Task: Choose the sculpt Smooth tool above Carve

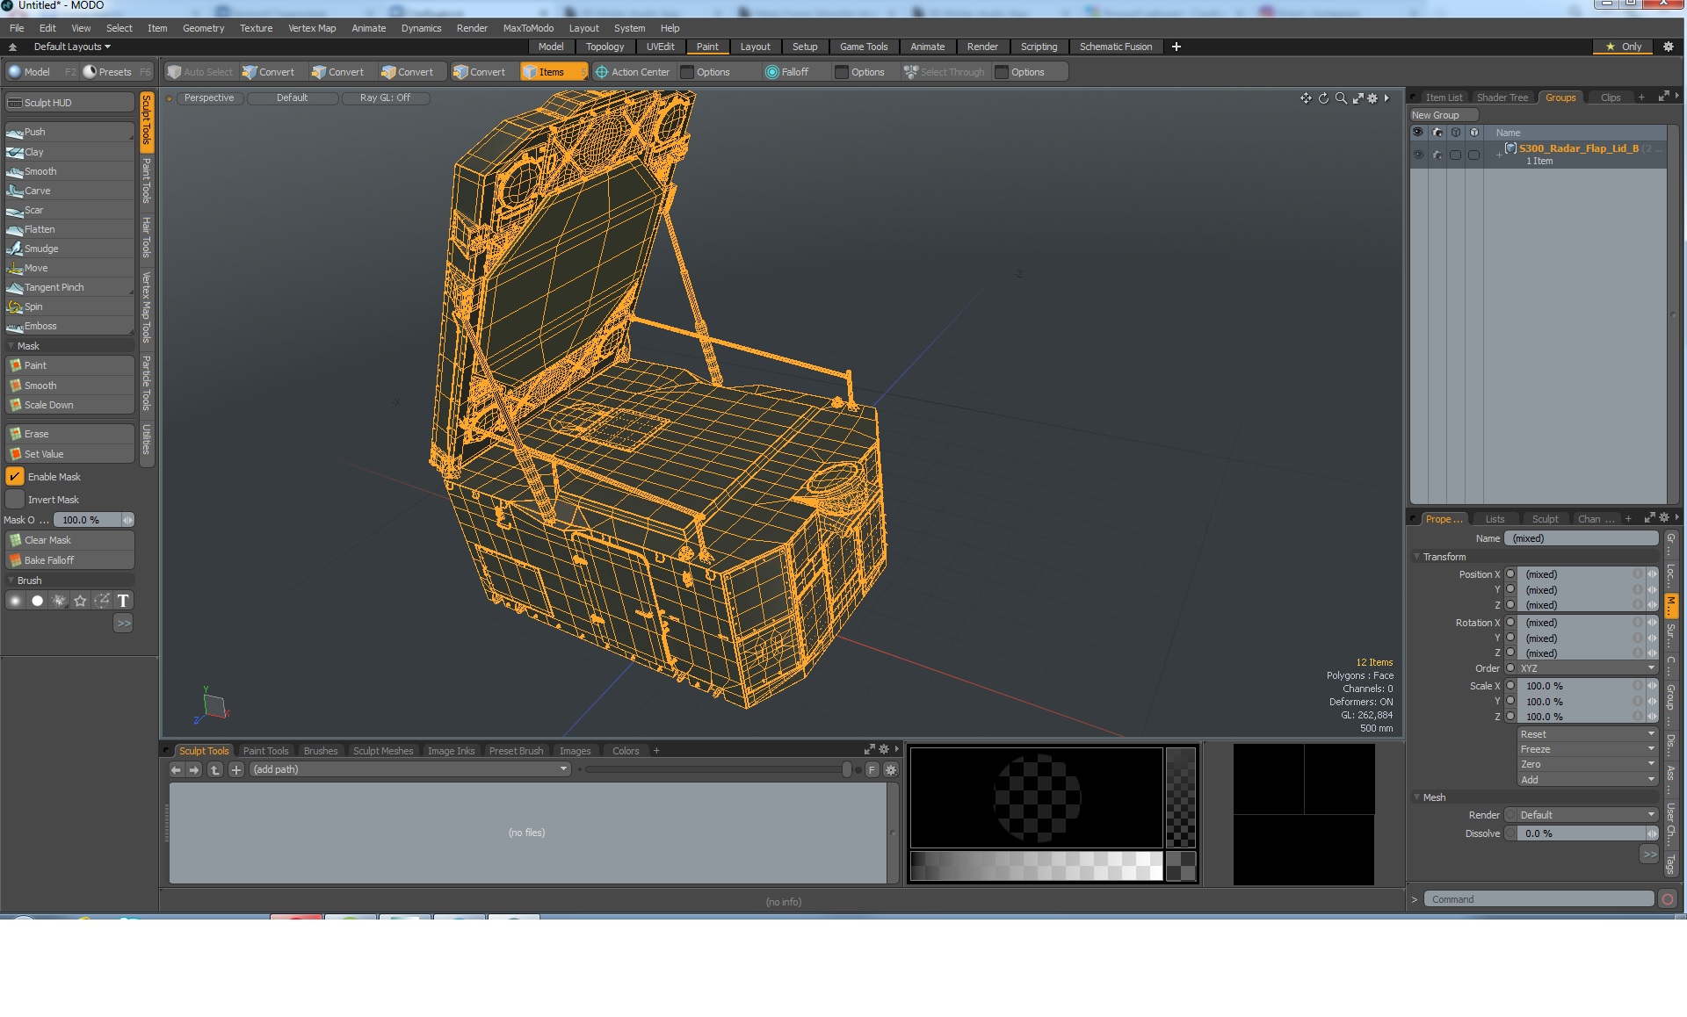Action: click(69, 171)
